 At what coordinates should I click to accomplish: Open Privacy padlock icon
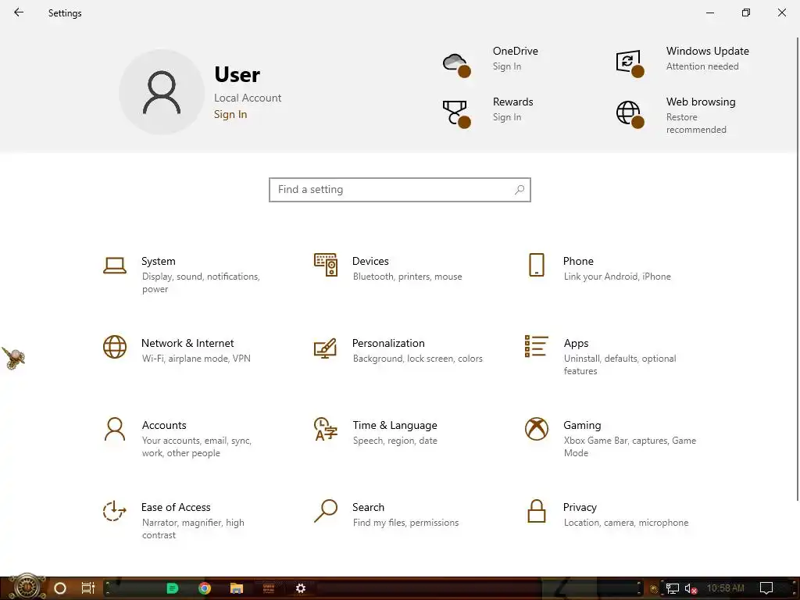[536, 511]
